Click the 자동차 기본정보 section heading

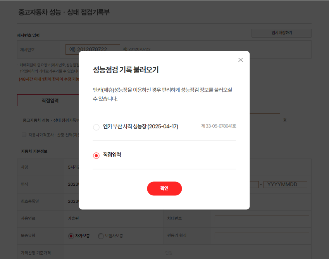(x=34, y=151)
